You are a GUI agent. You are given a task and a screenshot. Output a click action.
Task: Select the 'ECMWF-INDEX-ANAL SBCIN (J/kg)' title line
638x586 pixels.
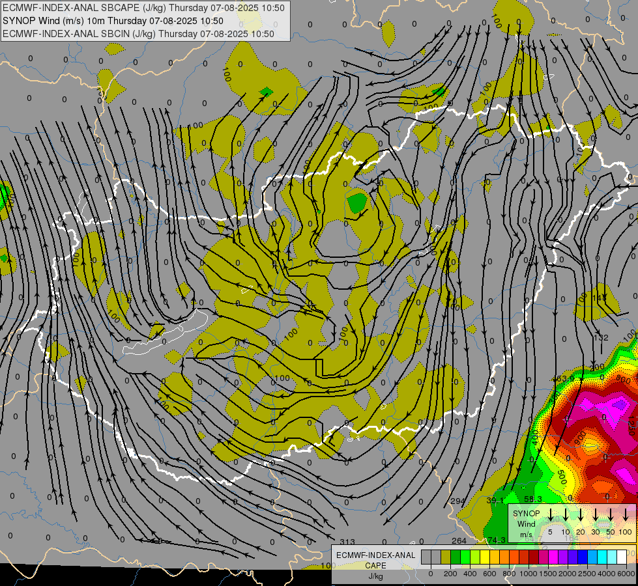138,34
